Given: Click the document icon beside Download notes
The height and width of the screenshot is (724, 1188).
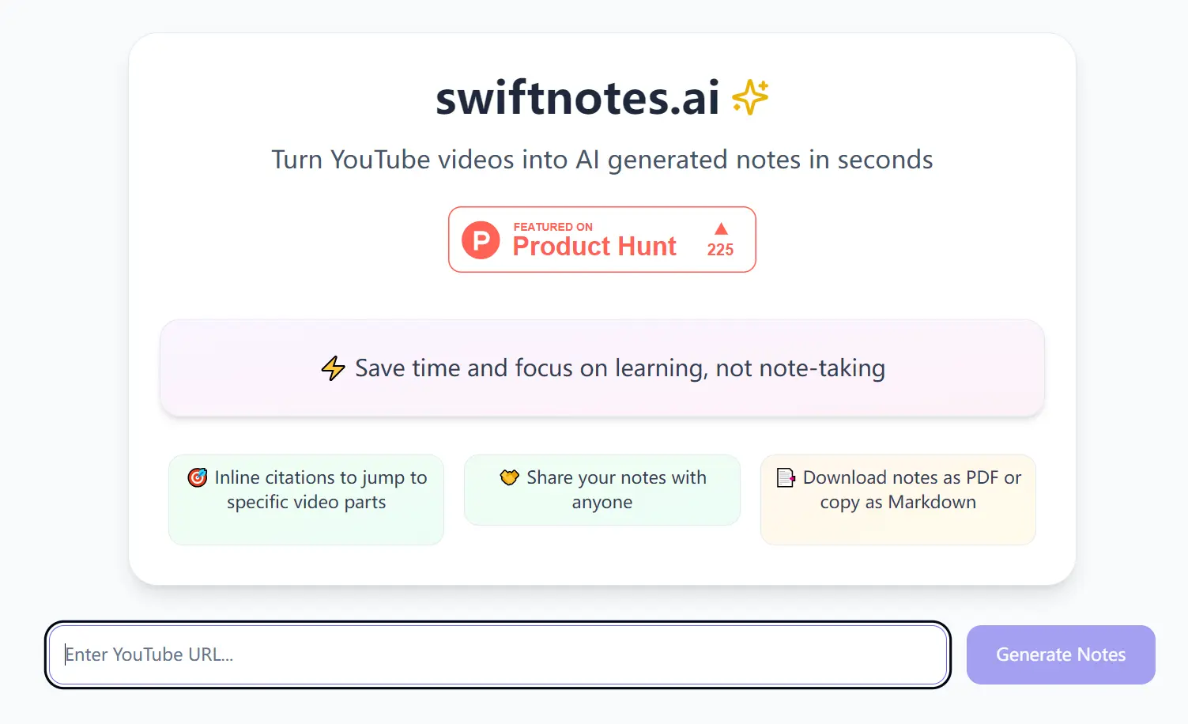Looking at the screenshot, I should pos(786,477).
